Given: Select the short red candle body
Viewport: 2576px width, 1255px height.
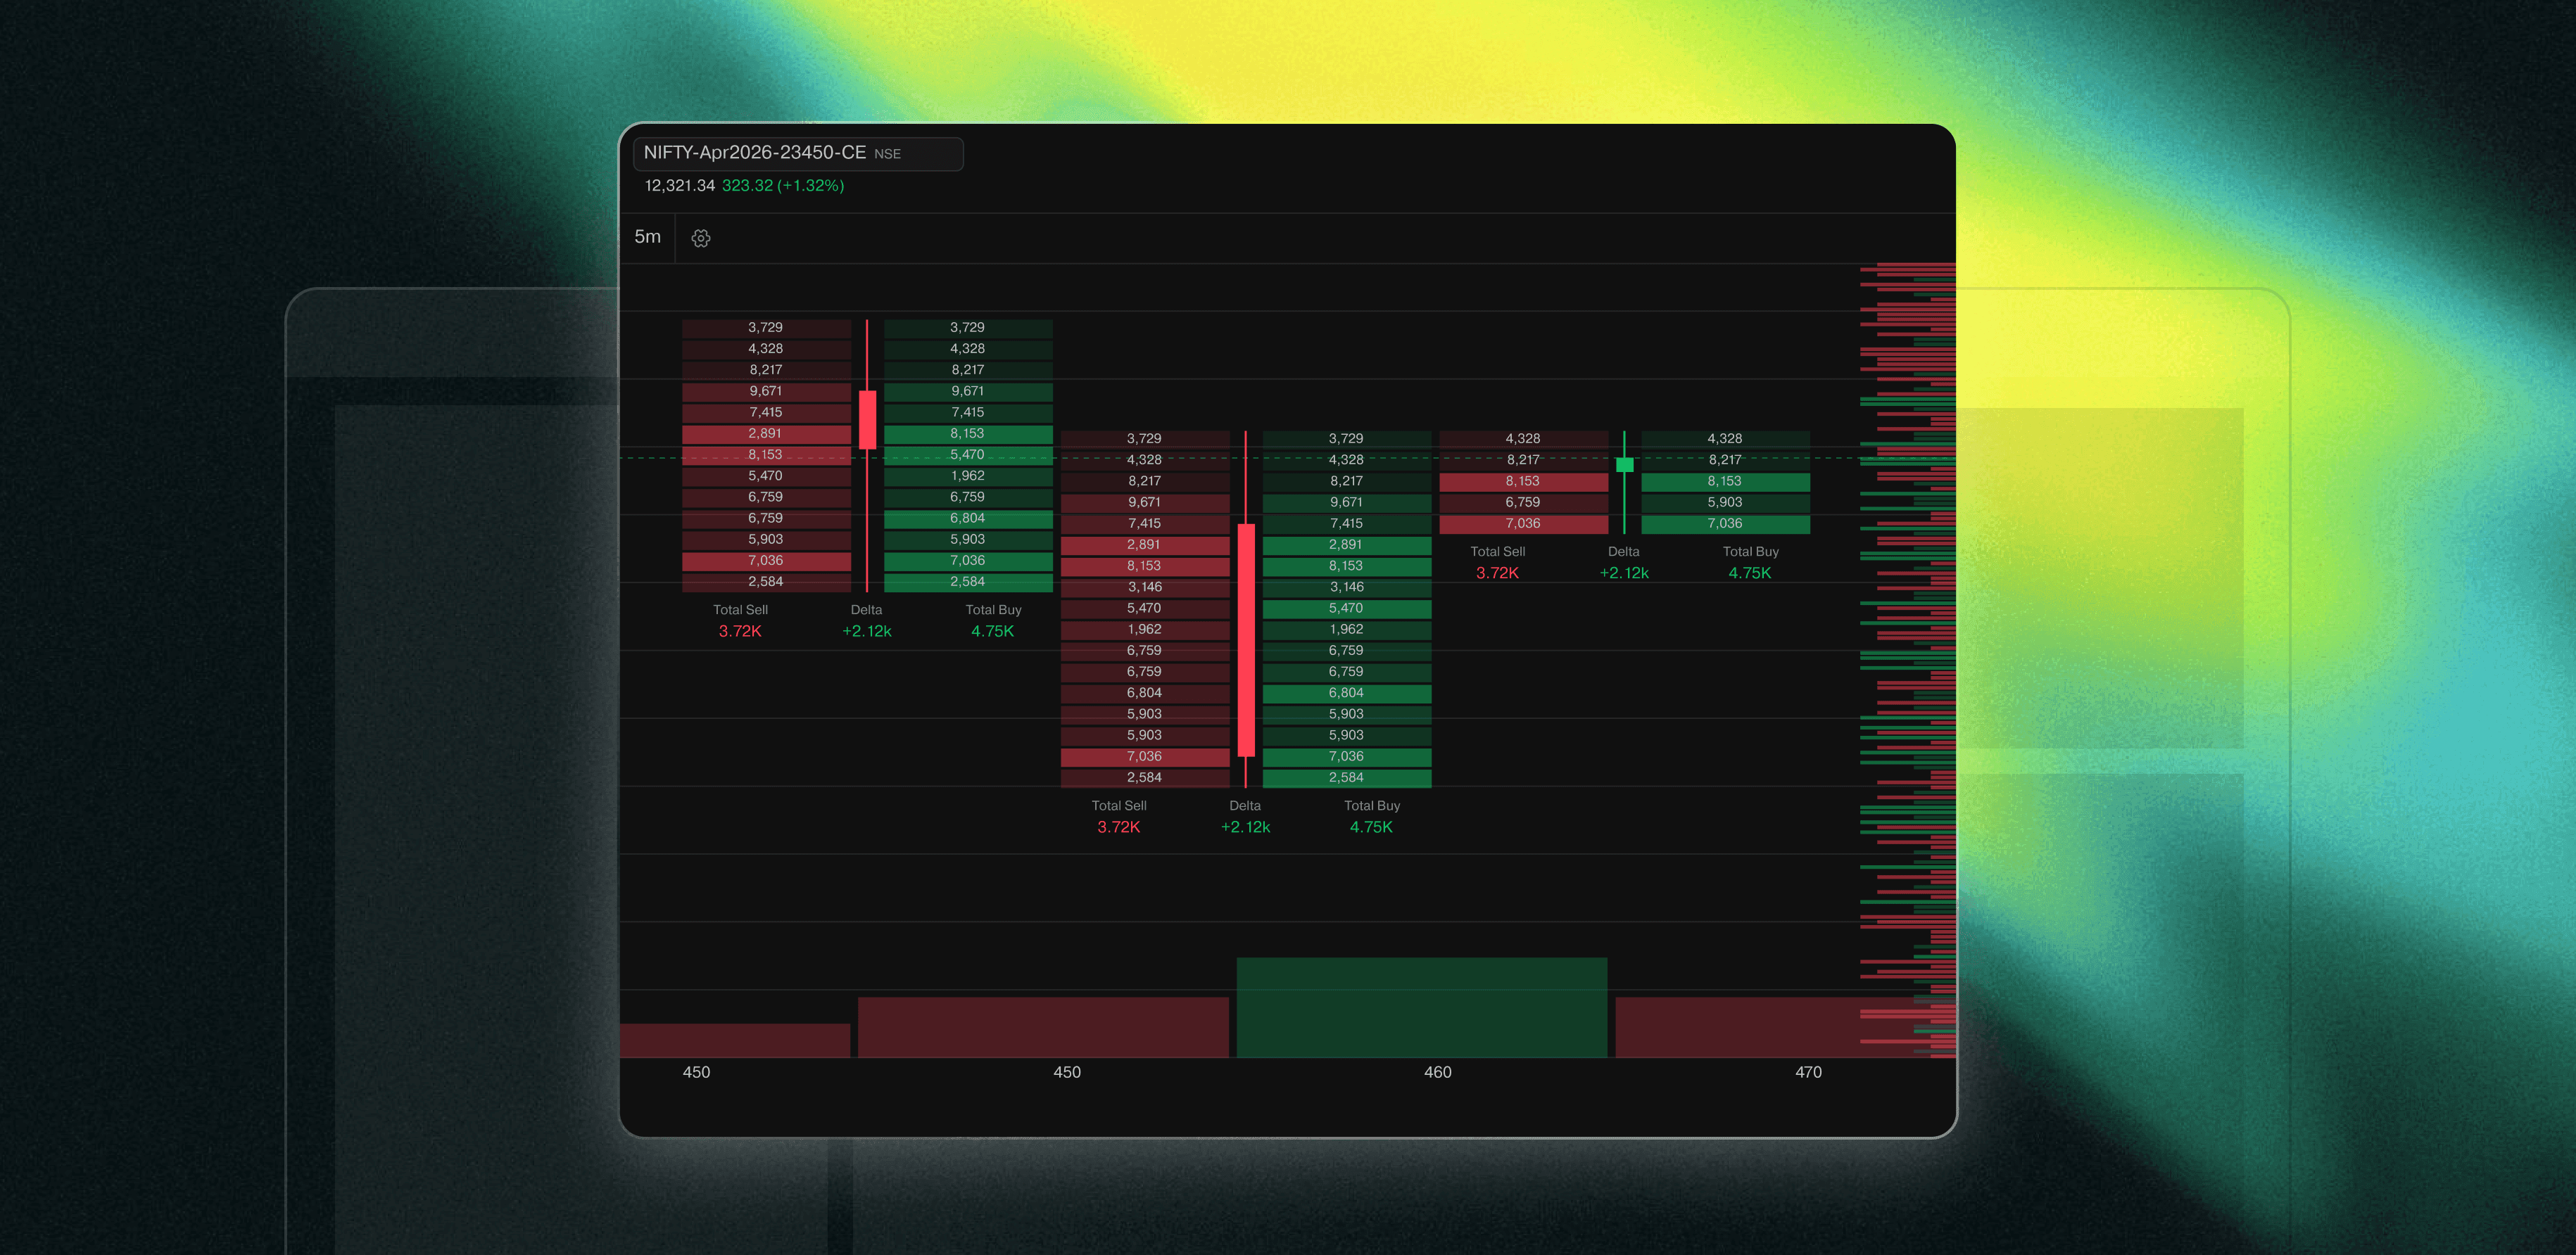Looking at the screenshot, I should 867,420.
